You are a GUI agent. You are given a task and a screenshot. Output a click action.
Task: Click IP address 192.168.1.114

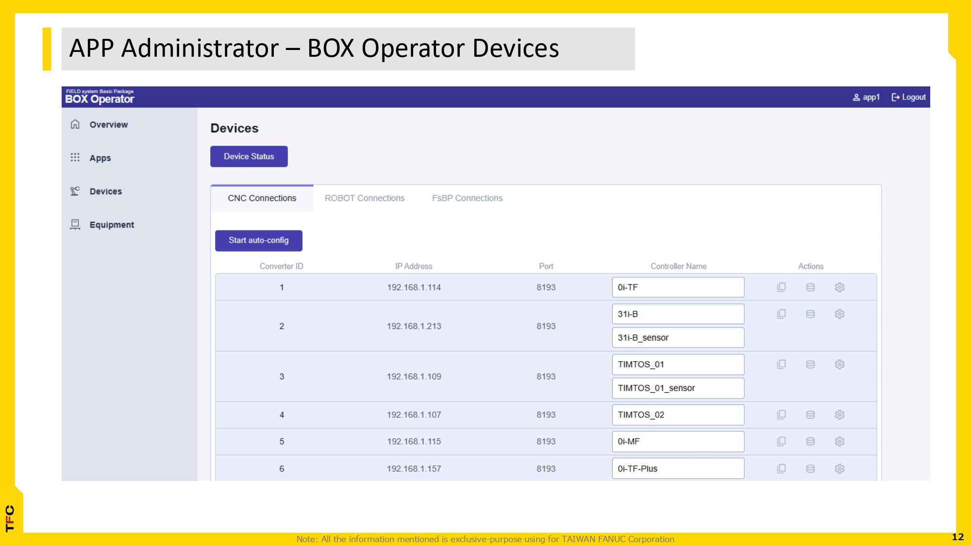(414, 287)
